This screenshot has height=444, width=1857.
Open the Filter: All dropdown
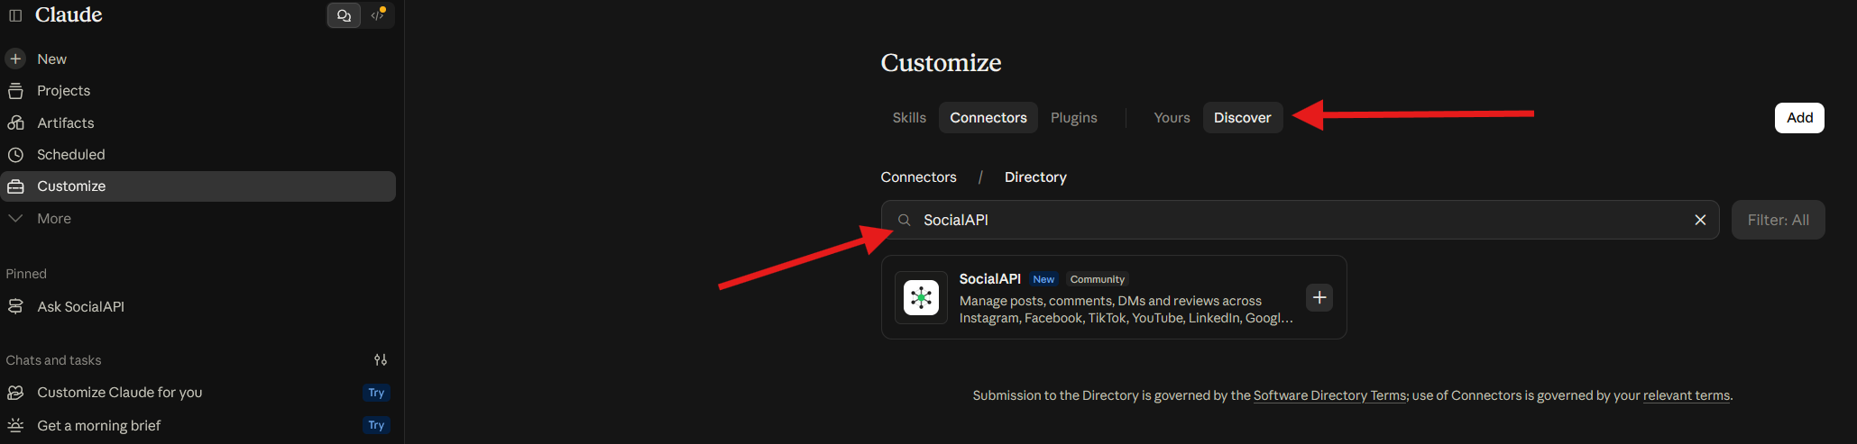click(1778, 220)
